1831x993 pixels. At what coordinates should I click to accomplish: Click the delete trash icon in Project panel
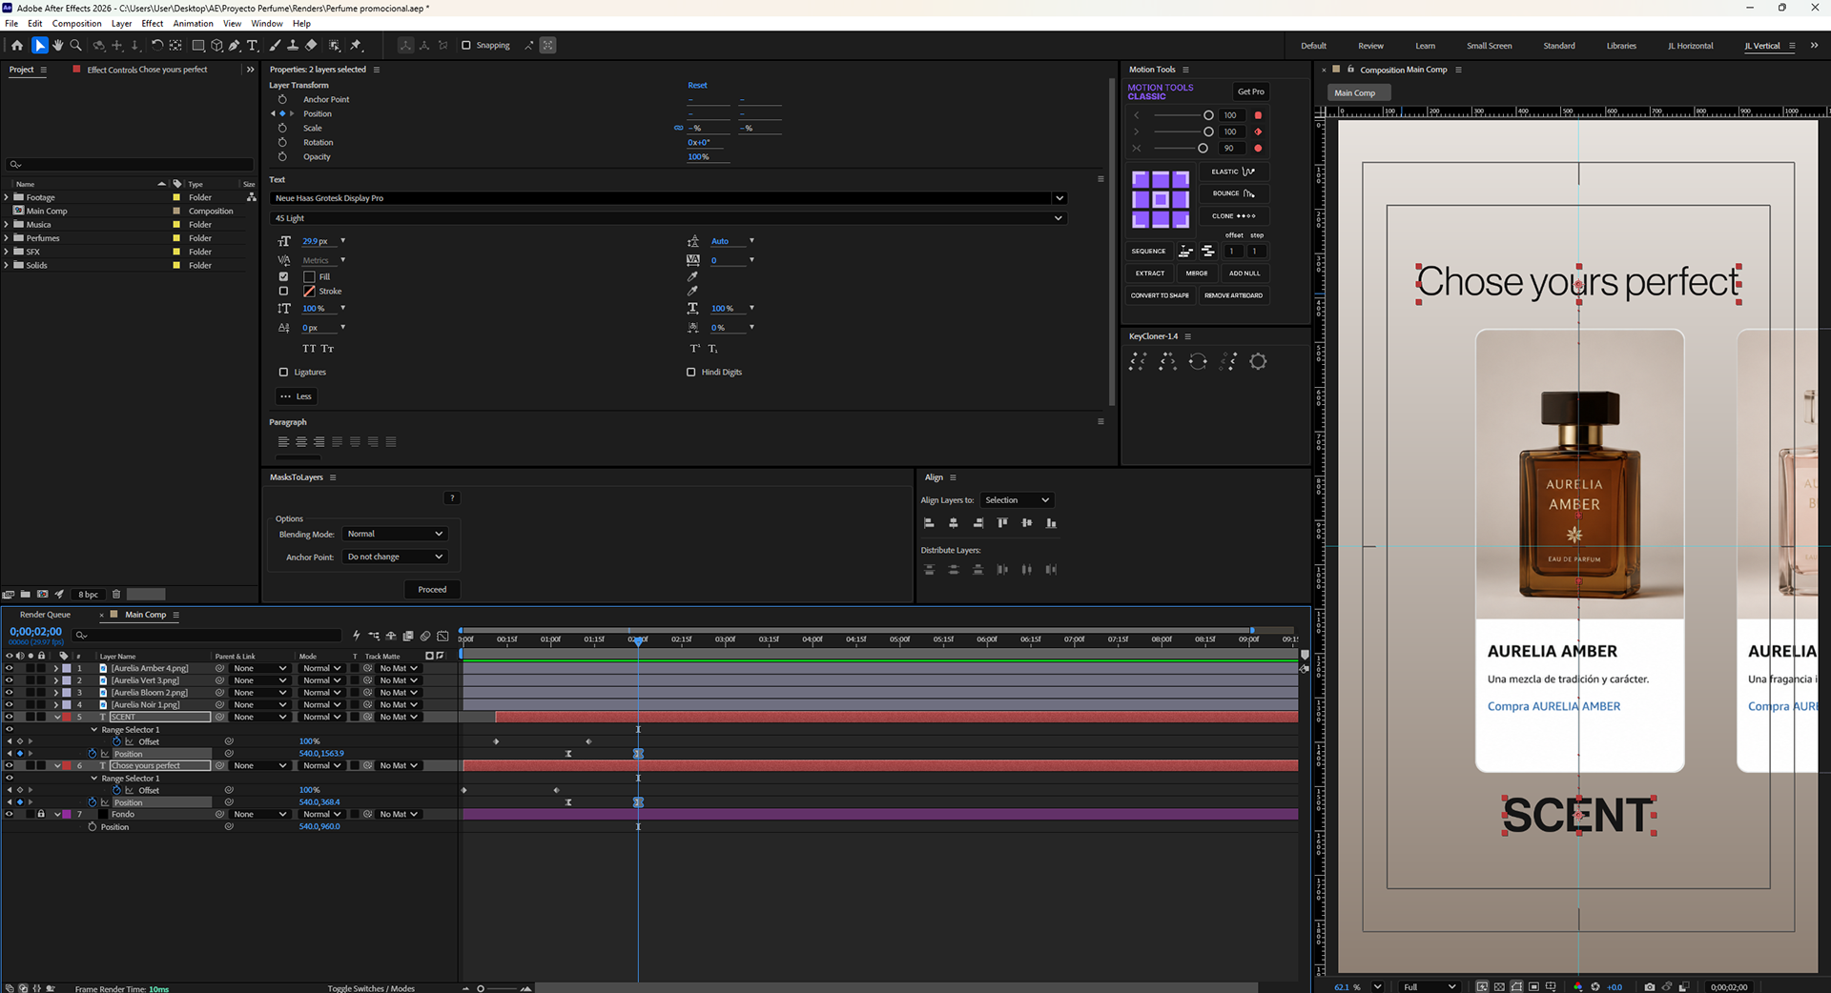(116, 595)
